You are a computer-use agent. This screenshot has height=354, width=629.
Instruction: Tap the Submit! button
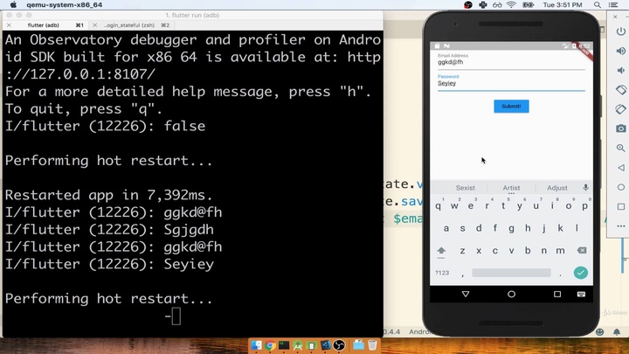pyautogui.click(x=511, y=106)
